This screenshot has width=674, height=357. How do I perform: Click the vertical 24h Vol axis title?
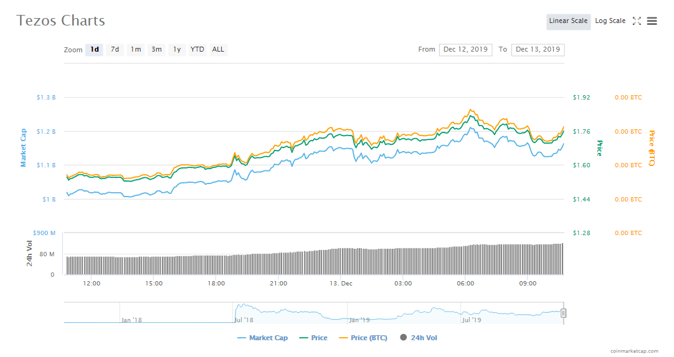coord(29,254)
